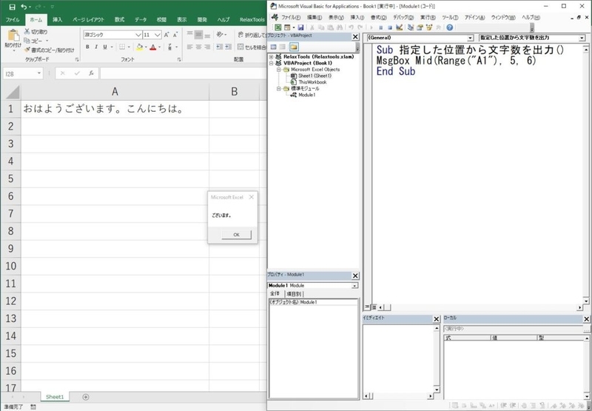Open the font name dropdown in Excel

138,35
